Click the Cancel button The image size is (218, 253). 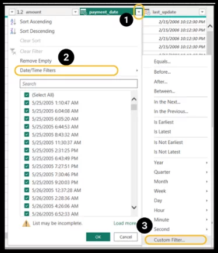pyautogui.click(x=126, y=237)
